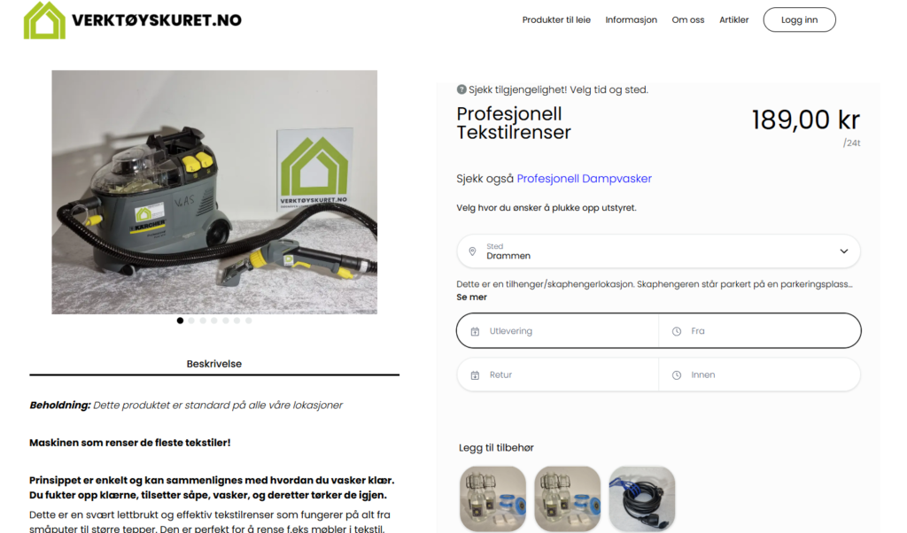
Task: Jump to the last image carousel dot
Action: coord(249,321)
